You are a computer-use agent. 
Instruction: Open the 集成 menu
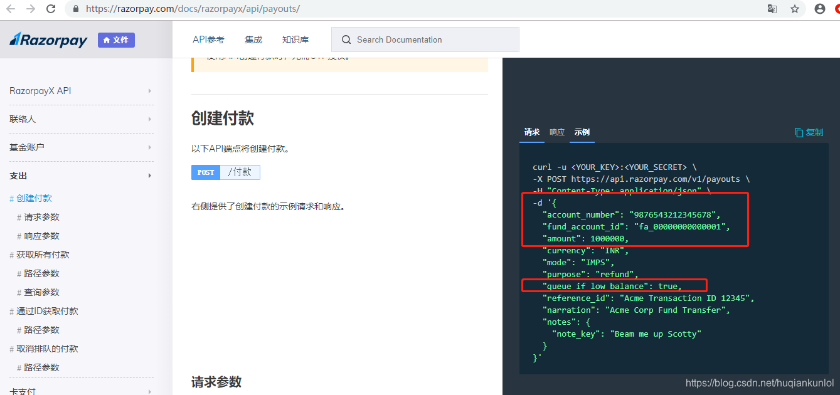(253, 39)
